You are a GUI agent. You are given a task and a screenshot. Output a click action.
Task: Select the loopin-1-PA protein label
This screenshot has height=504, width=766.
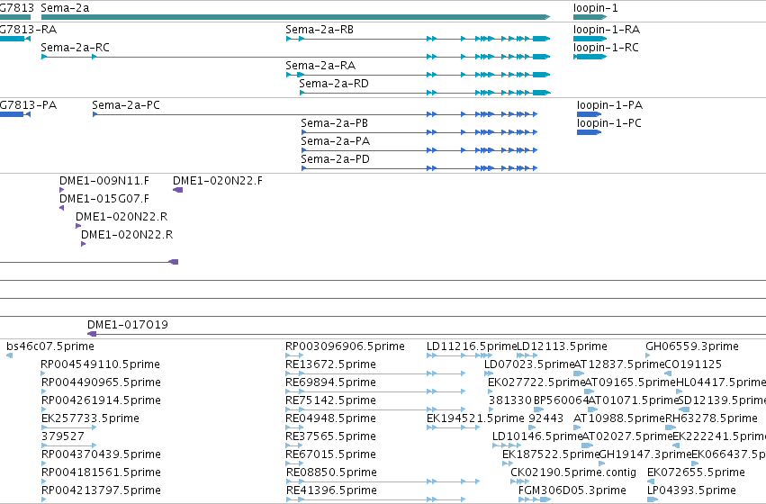[609, 105]
